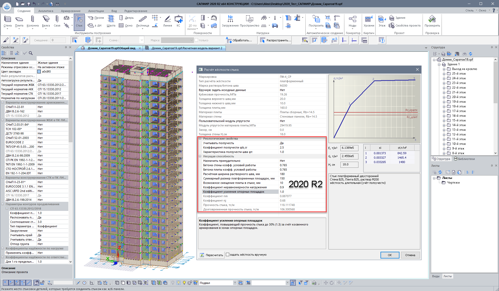499x291 pixels.
Task: Toggle the 'только' checkbox in toolbar
Action: coord(196,40)
